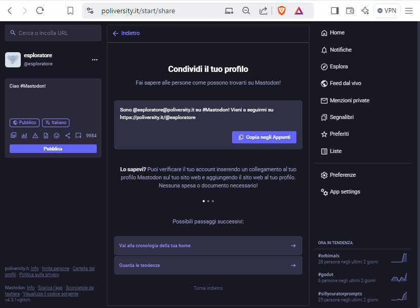Bookmark this page with the bookmark icon

(70, 11)
